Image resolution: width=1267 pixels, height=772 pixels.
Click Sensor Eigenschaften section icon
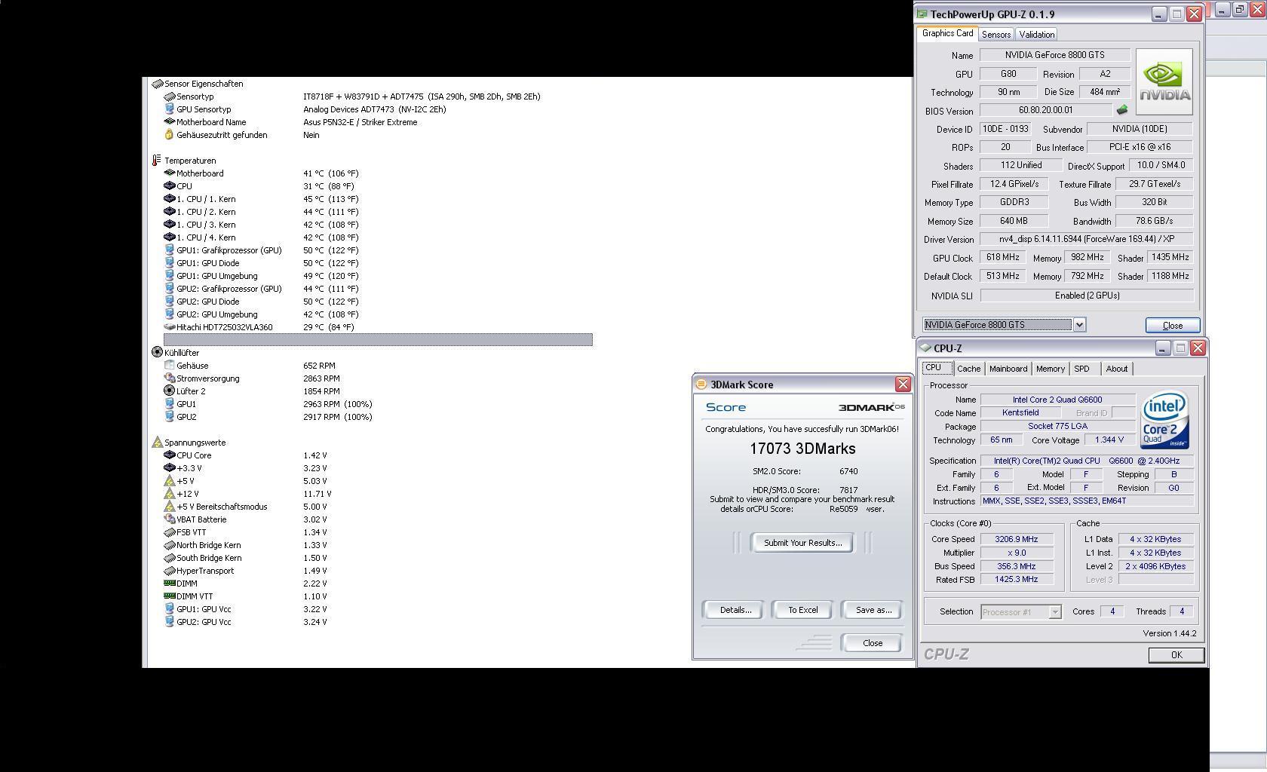click(x=157, y=84)
